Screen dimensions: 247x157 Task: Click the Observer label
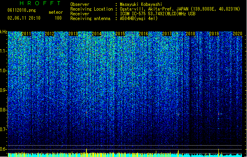pyautogui.click(x=80, y=4)
